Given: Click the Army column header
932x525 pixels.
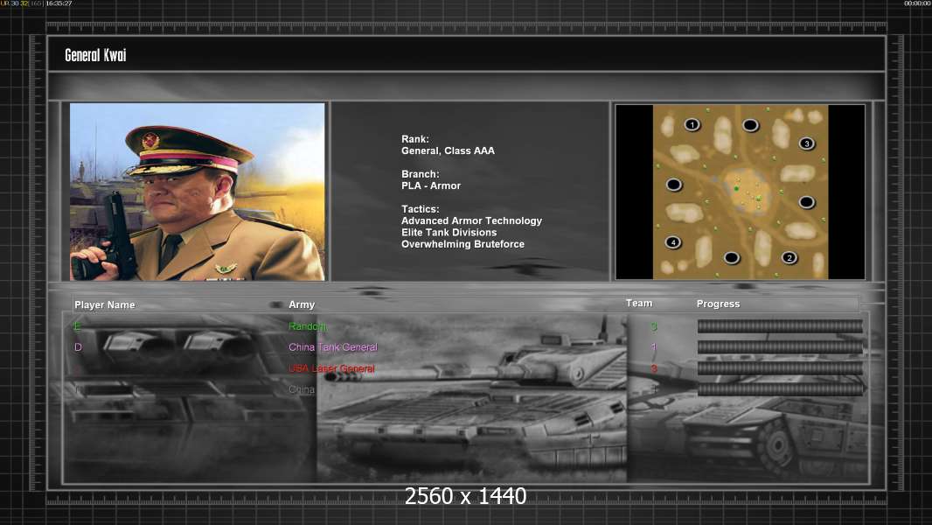Looking at the screenshot, I should click(302, 304).
